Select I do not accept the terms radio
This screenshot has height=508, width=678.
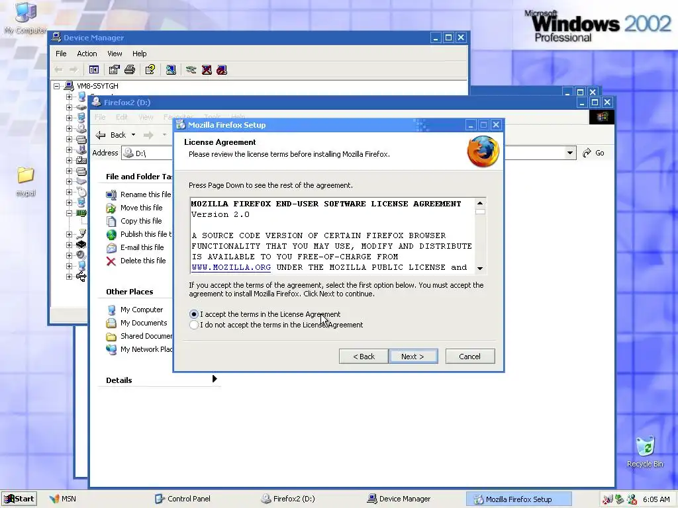tap(194, 325)
